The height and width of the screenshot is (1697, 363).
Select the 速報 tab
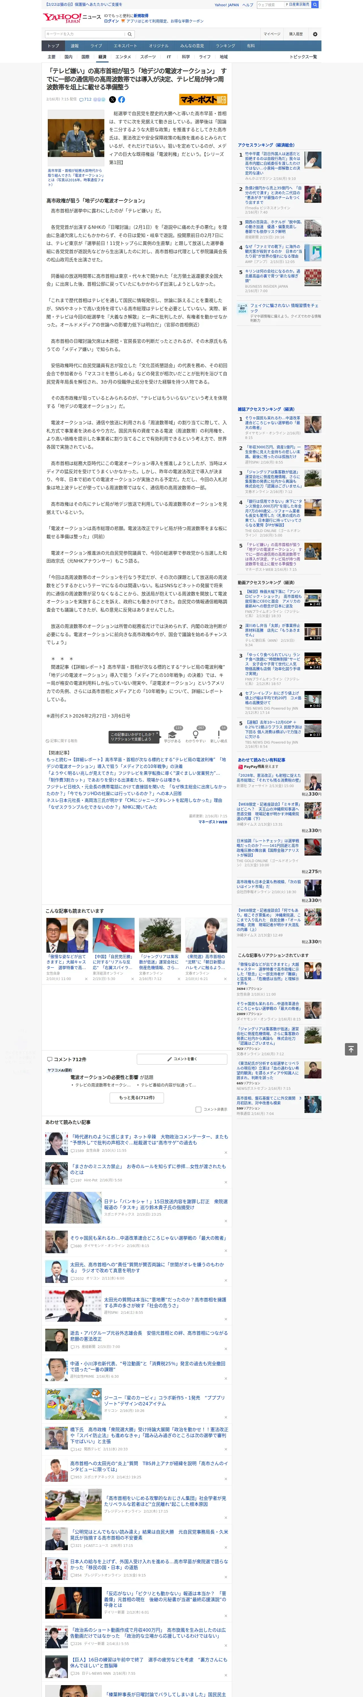click(74, 46)
